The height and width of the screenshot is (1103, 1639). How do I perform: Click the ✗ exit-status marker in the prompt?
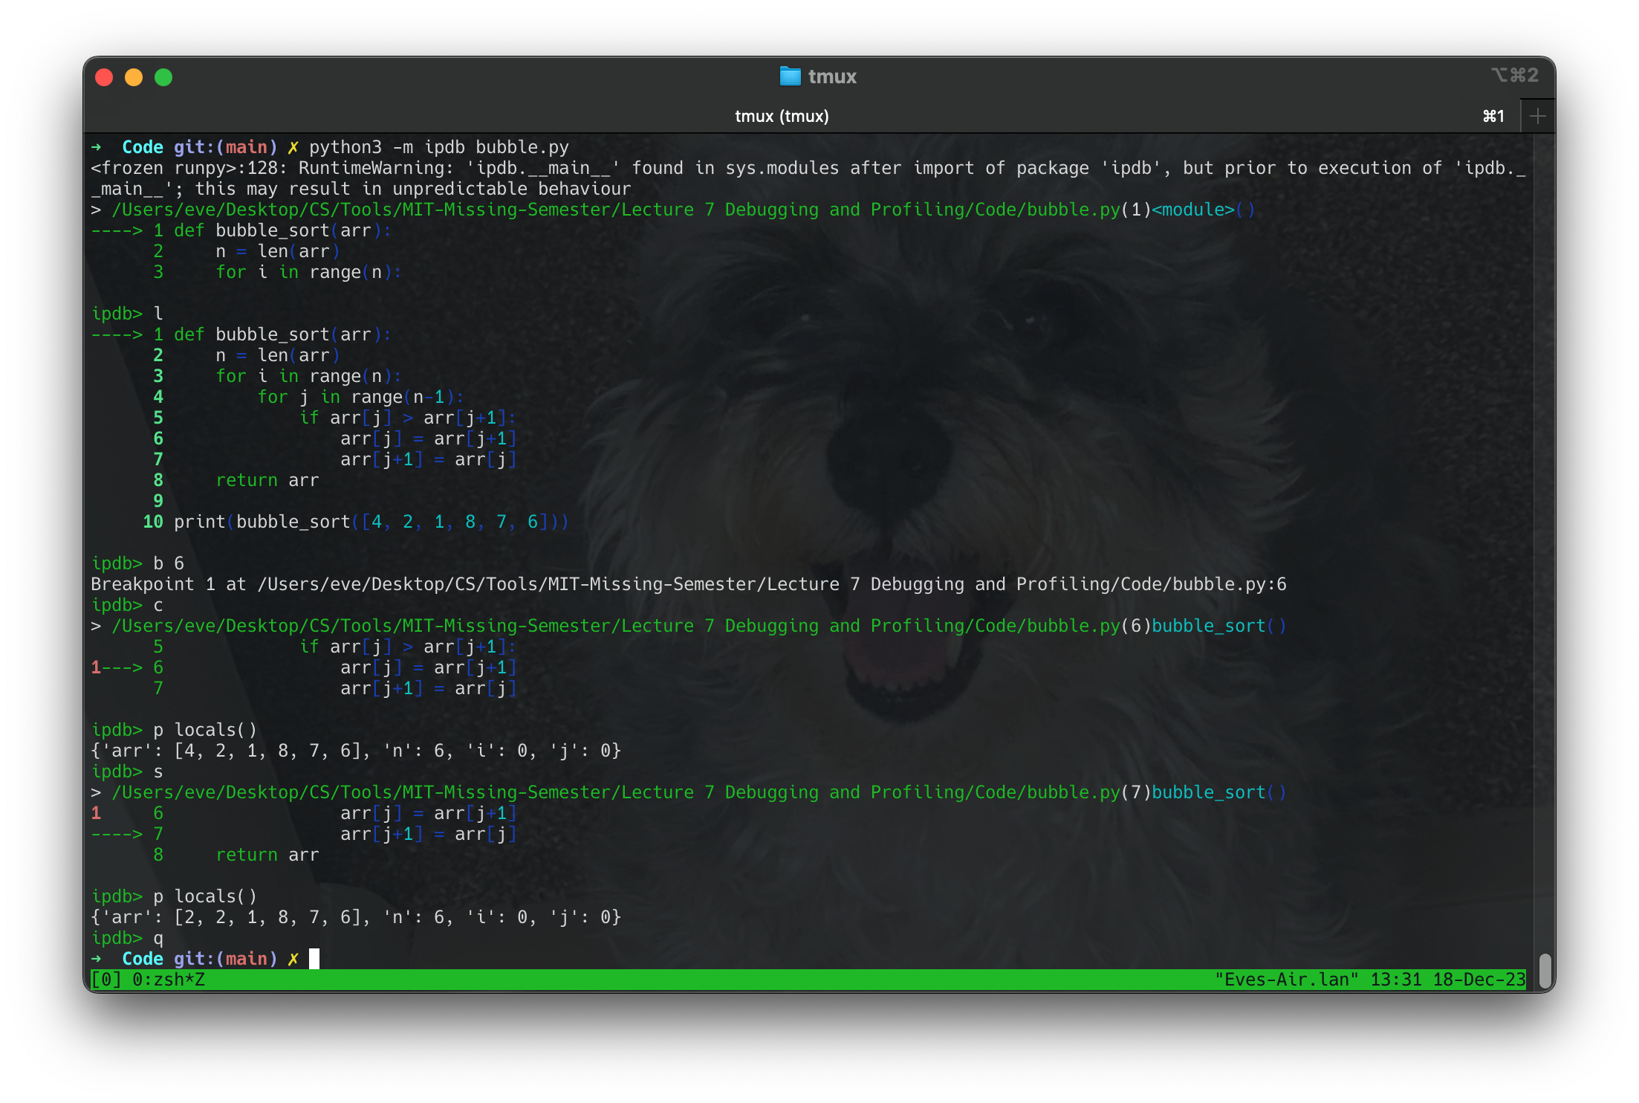pos(293,146)
